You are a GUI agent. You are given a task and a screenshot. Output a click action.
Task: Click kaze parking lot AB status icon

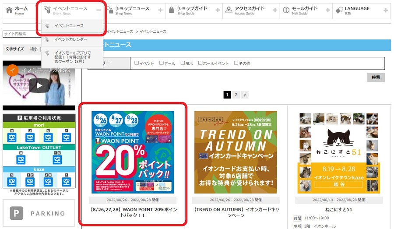(x=48, y=181)
